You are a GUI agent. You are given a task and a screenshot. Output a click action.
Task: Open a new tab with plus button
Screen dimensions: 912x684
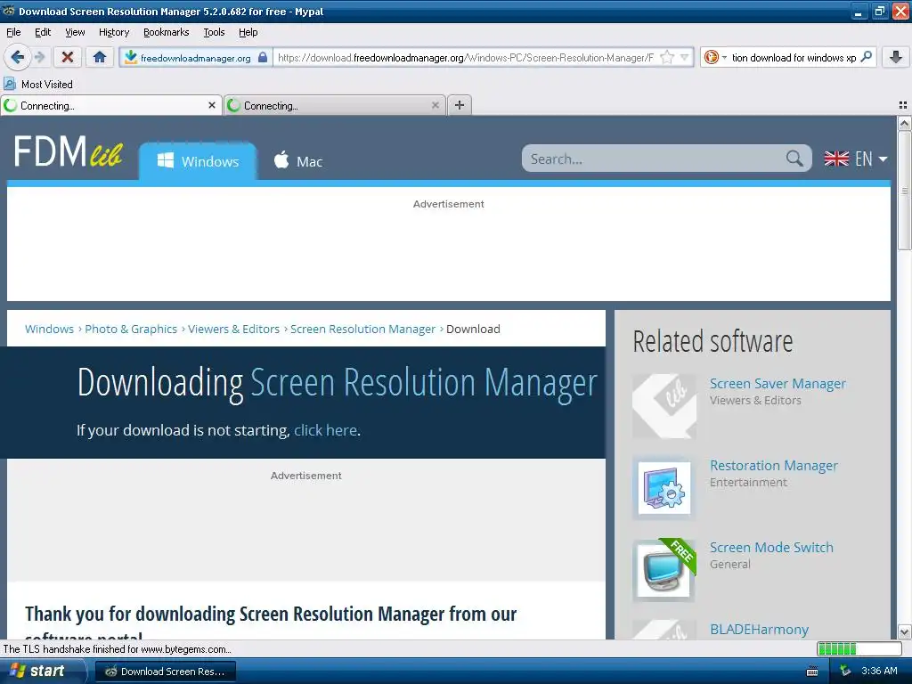point(460,105)
